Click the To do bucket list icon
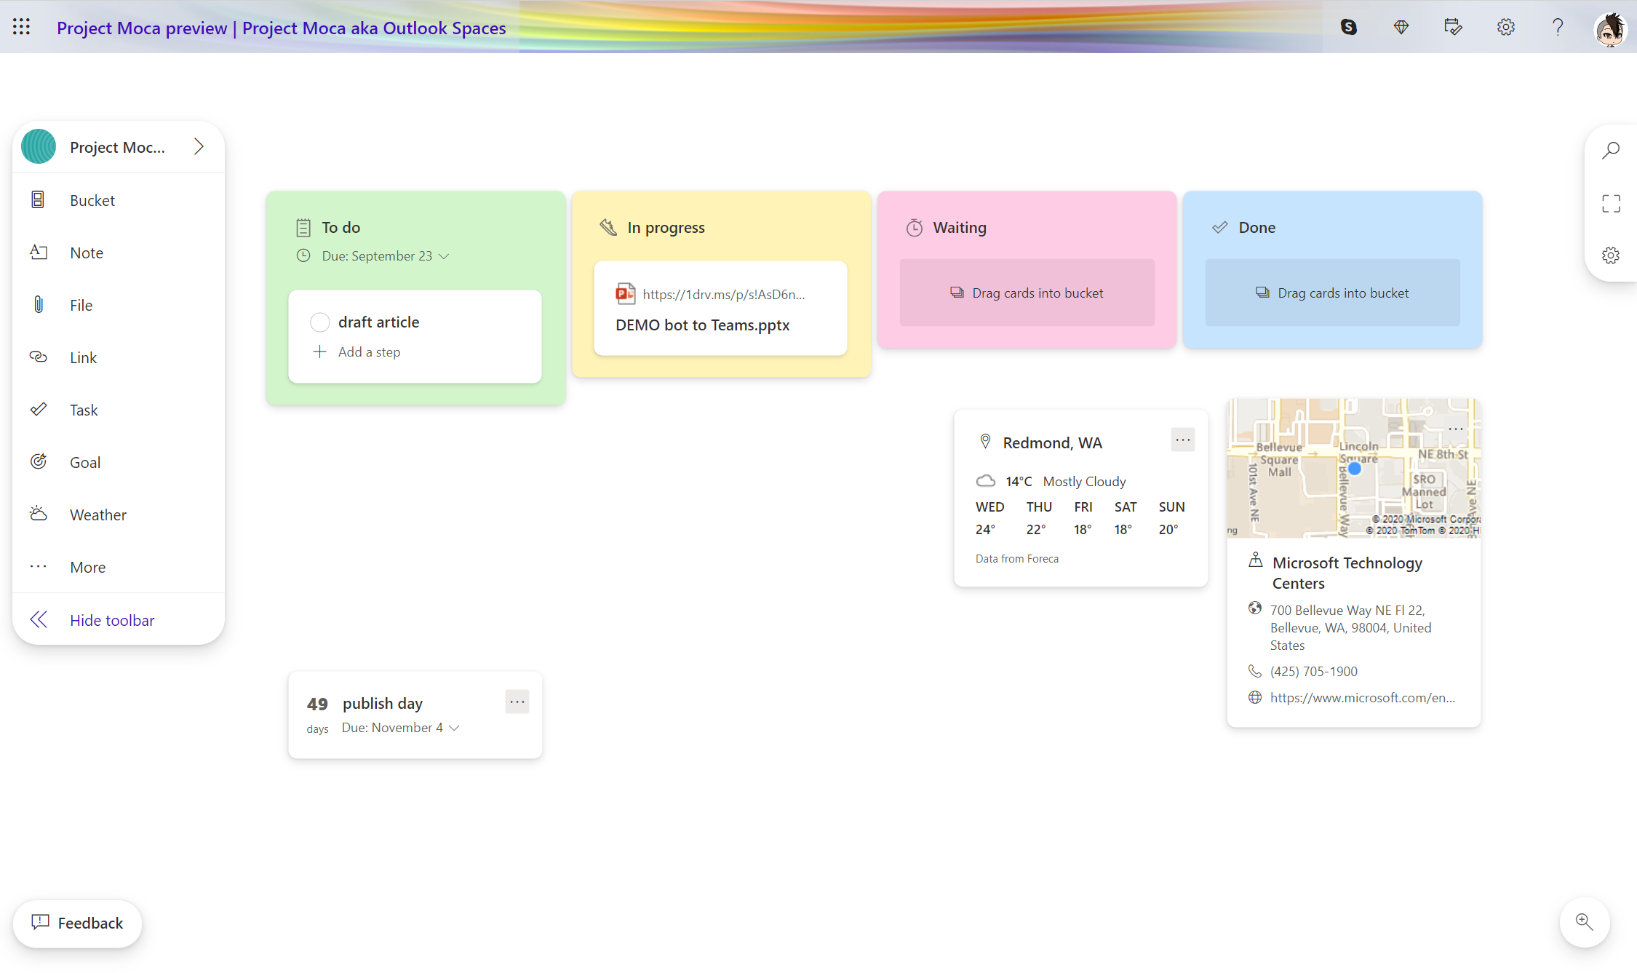Screen dimensions: 1637x973 [303, 227]
